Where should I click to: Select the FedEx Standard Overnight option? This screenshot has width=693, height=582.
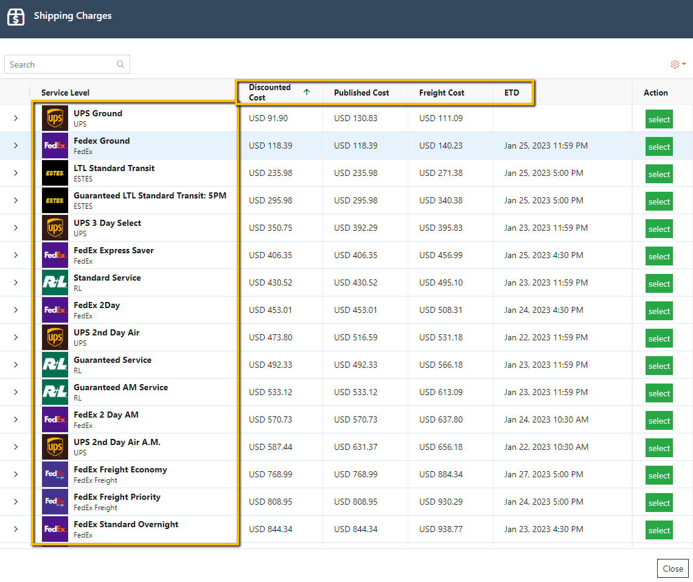point(659,531)
